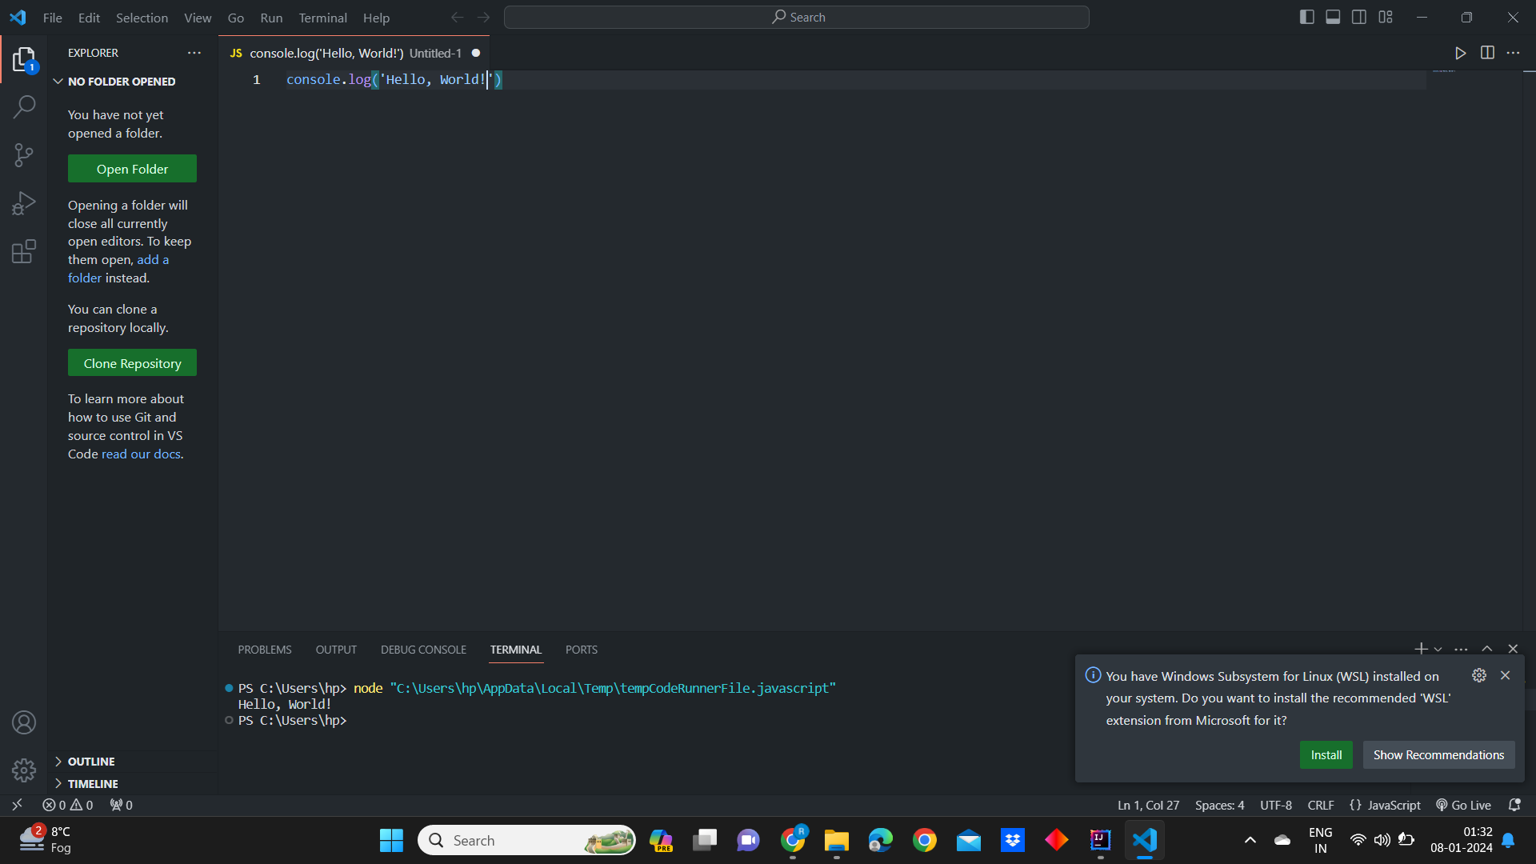Image resolution: width=1536 pixels, height=864 pixels.
Task: Switch to the DEBUG CONSOLE tab
Action: coord(423,649)
